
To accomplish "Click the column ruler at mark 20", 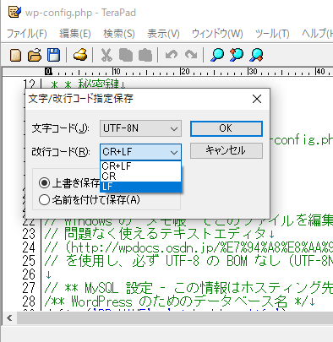I will [x=185, y=72].
